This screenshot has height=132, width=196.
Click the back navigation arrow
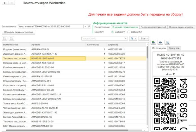tap(5, 3)
